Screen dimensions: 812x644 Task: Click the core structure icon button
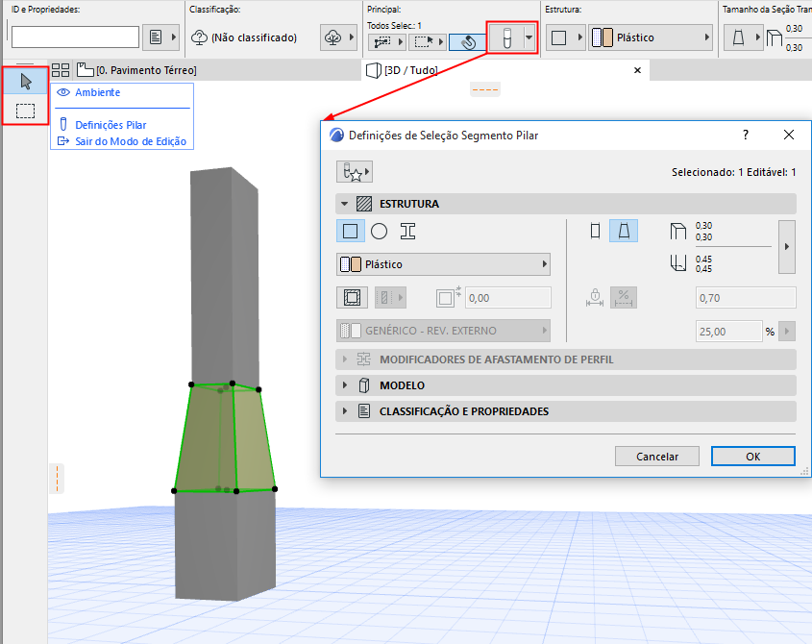point(352,298)
